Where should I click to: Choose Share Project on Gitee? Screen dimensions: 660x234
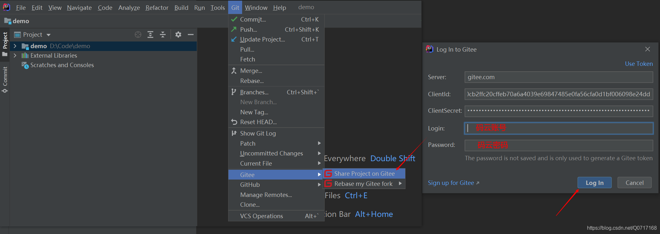click(x=364, y=174)
